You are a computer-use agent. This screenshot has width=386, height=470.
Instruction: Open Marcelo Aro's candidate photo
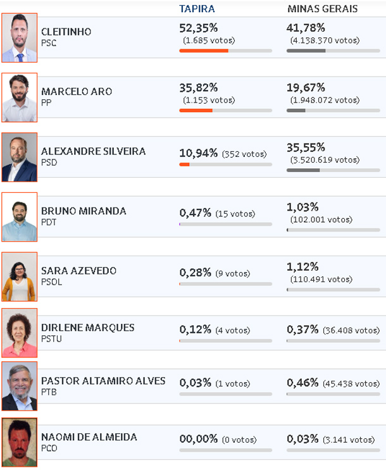pos(20,97)
